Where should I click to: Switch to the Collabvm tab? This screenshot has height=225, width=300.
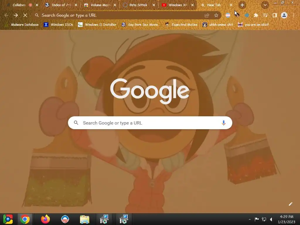tap(19, 5)
